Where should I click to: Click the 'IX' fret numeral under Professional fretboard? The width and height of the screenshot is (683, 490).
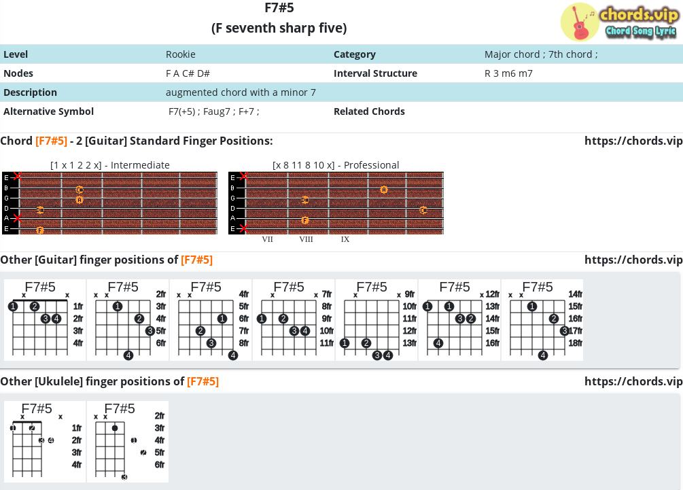(345, 239)
